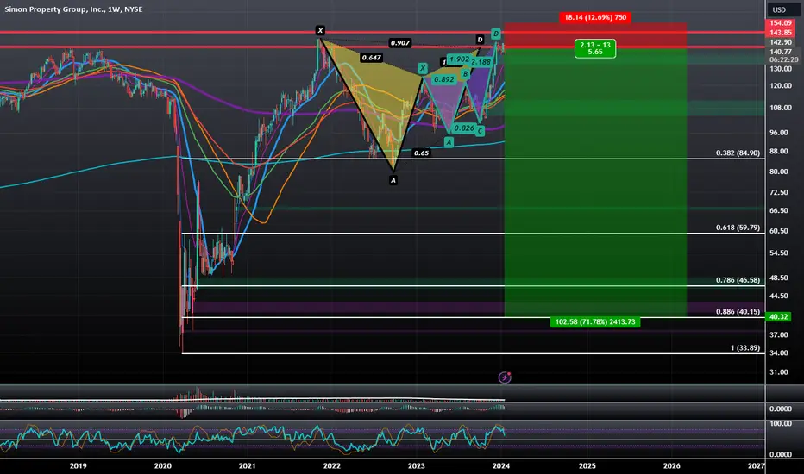The height and width of the screenshot is (474, 804).
Task: Click the teal 2.188 ratio label
Action: pyautogui.click(x=481, y=62)
